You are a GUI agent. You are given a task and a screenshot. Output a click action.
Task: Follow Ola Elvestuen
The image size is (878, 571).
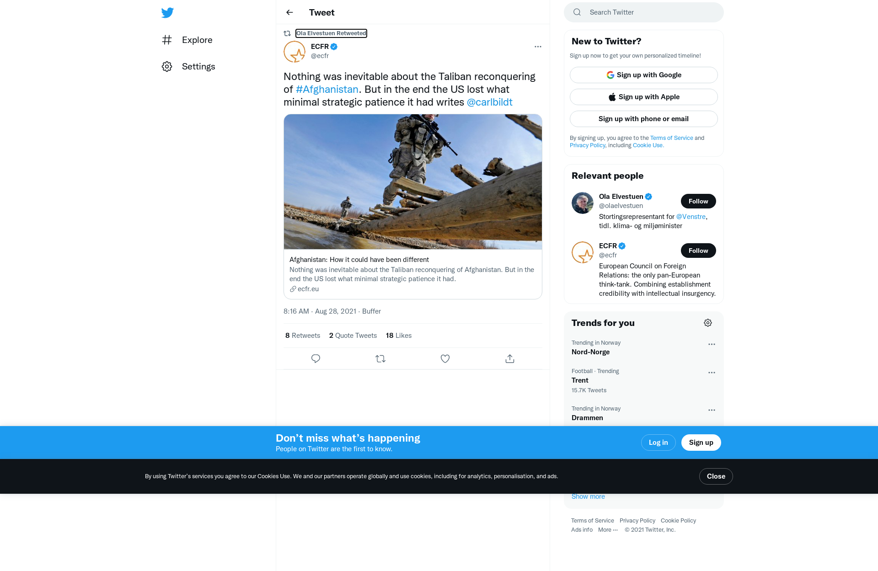(698, 201)
